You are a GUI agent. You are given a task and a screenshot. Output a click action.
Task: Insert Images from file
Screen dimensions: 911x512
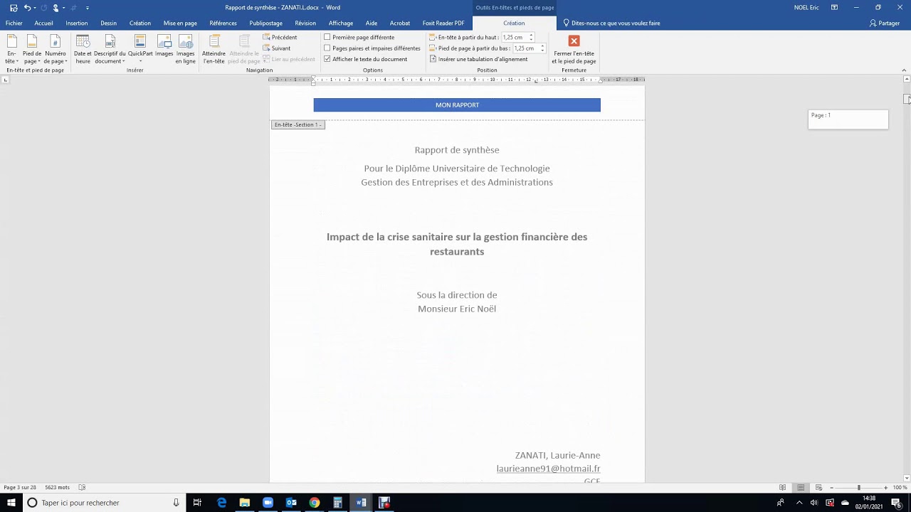click(x=164, y=46)
